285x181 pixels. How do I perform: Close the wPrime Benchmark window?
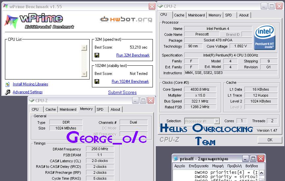[152, 6]
